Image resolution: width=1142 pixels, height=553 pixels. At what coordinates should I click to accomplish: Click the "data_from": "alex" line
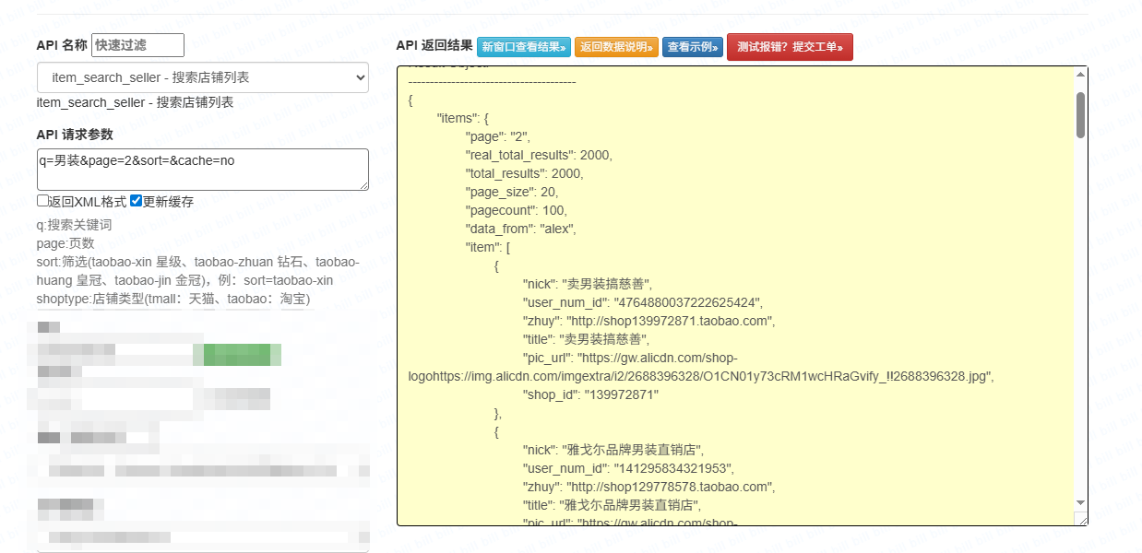[x=521, y=229]
